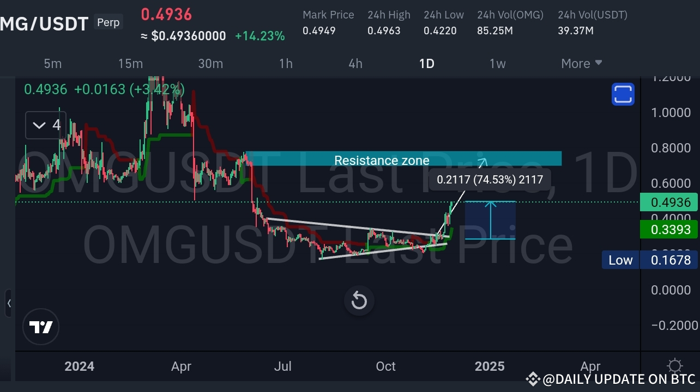Click the diamond logo next to DAILY UPDATE

pyautogui.click(x=533, y=379)
